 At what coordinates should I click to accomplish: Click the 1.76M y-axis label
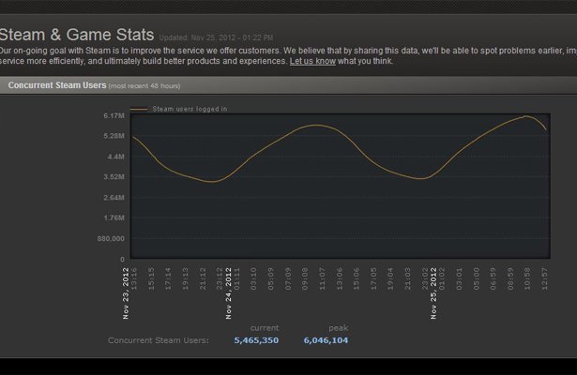pos(114,218)
